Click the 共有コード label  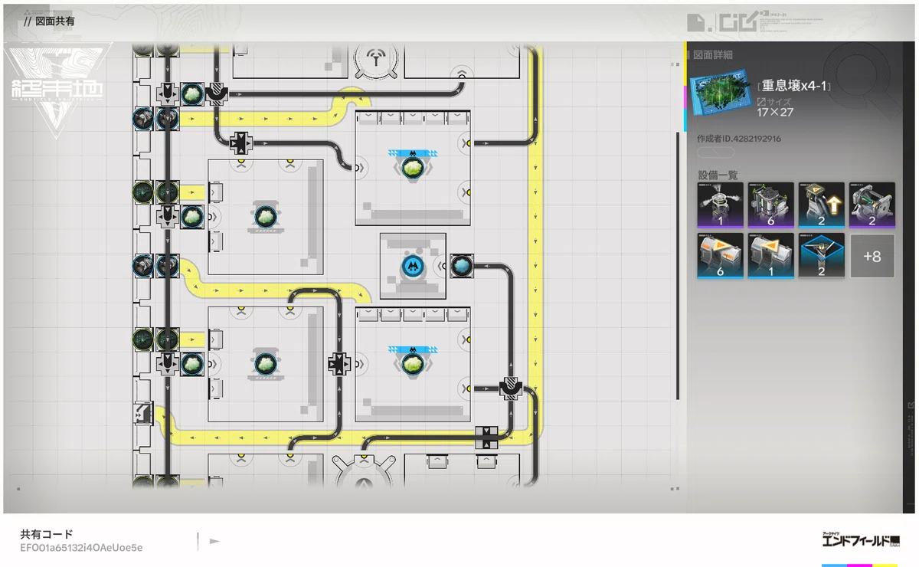(47, 534)
